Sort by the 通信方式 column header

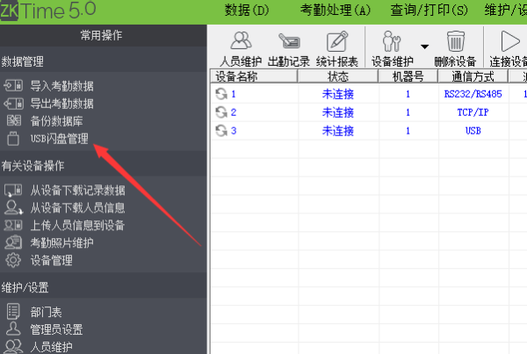coord(473,76)
